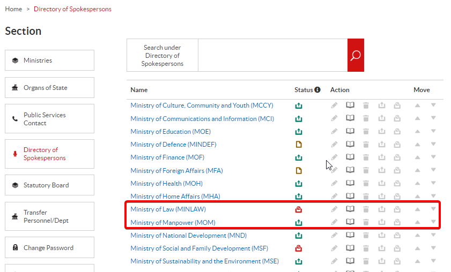Open Ministries section in sidebar
This screenshot has width=451, height=272.
click(x=49, y=61)
